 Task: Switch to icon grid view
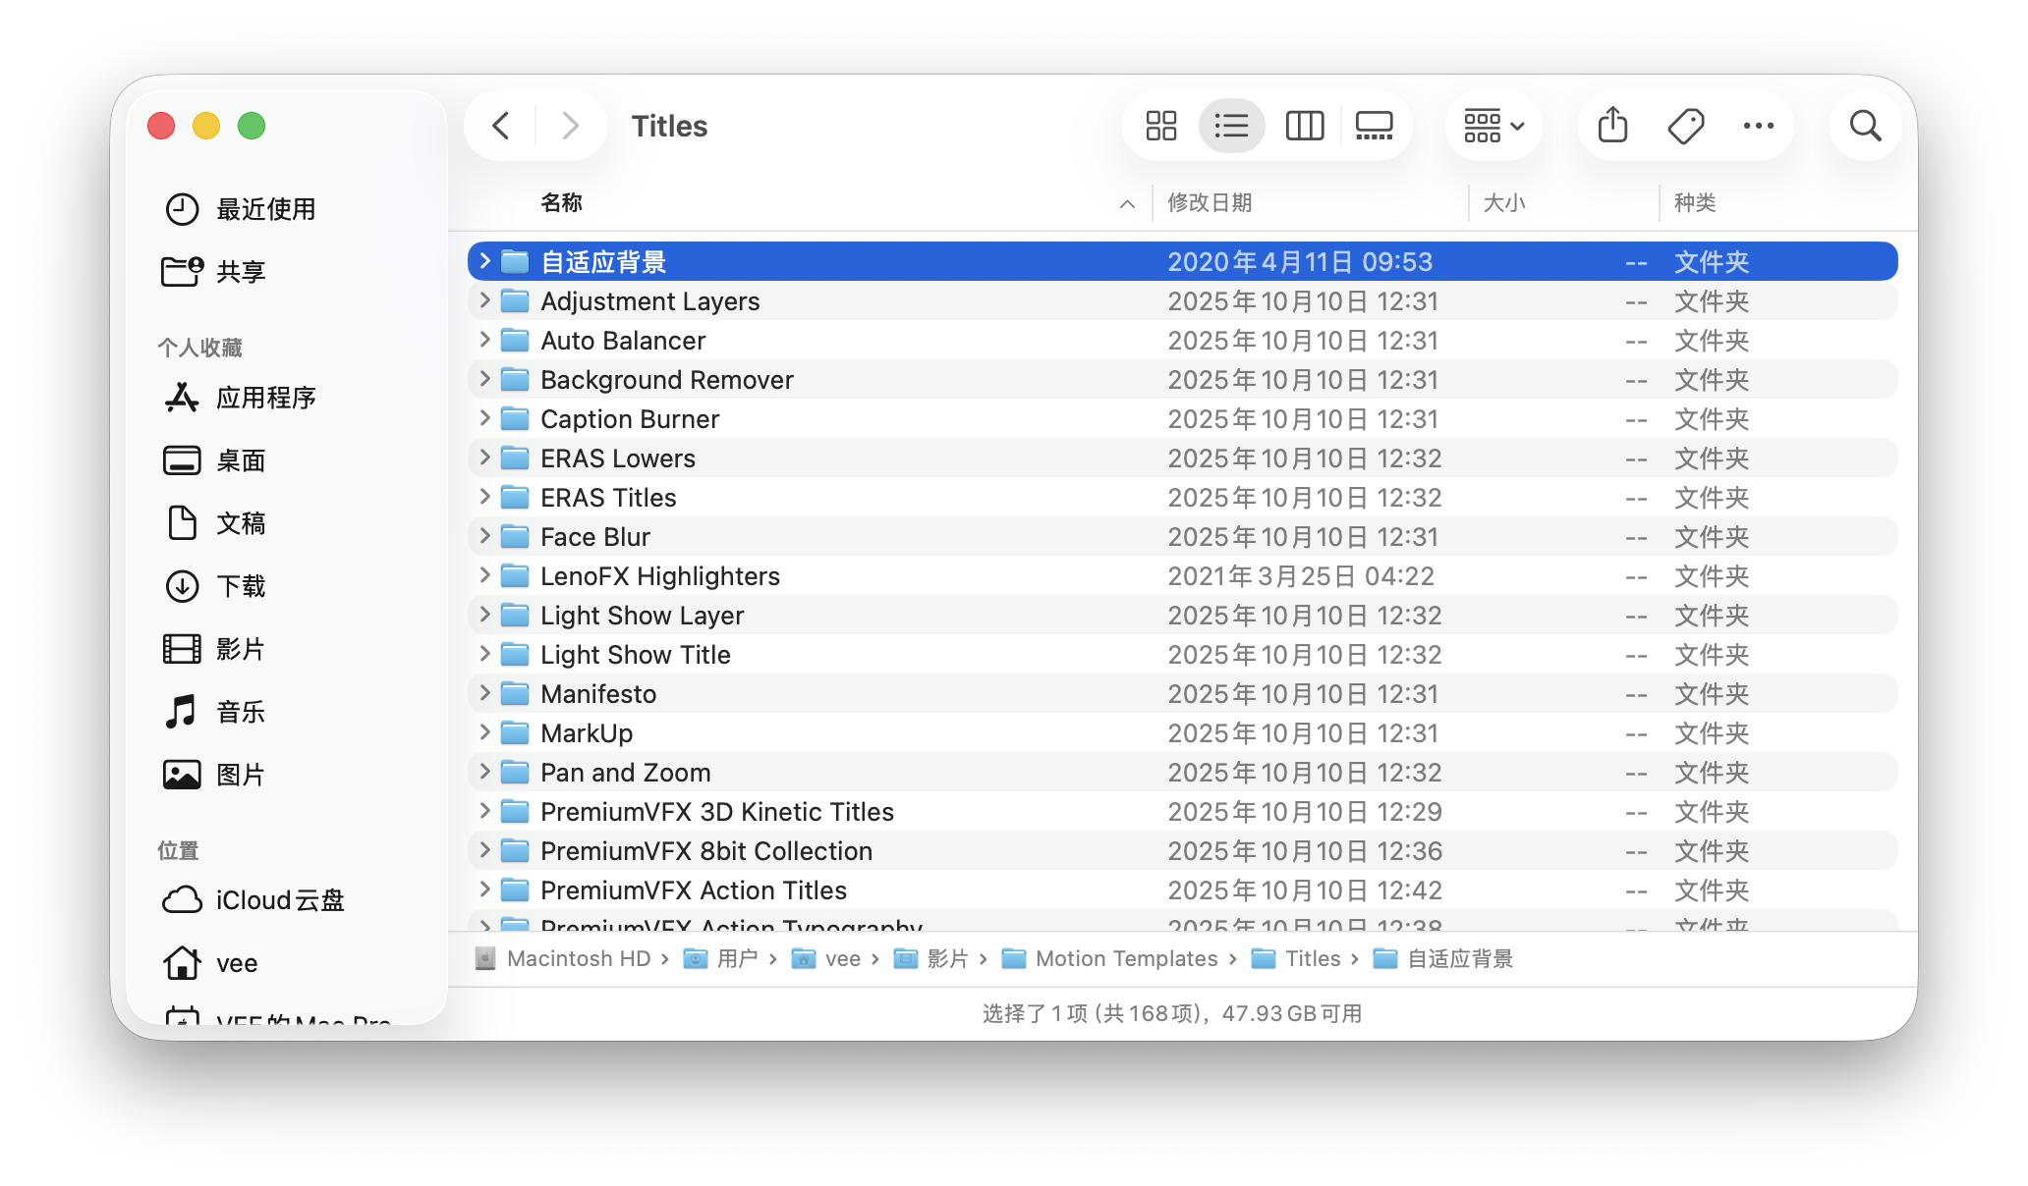point(1160,126)
